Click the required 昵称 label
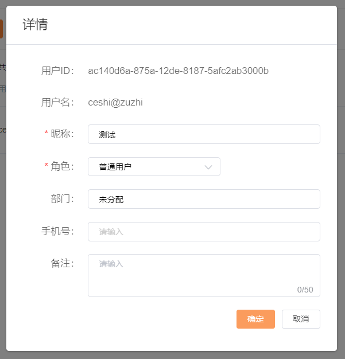The height and width of the screenshot is (359, 345). 62,134
